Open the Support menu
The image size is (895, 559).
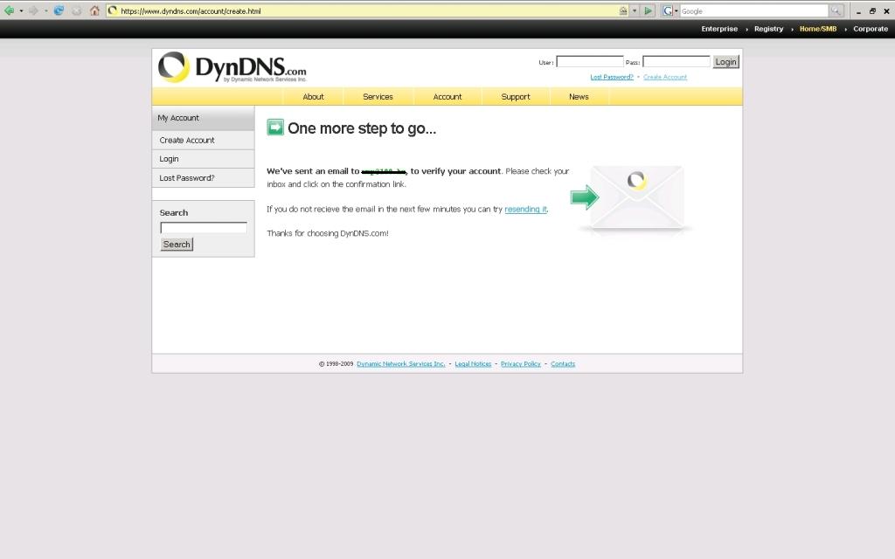[x=516, y=97]
